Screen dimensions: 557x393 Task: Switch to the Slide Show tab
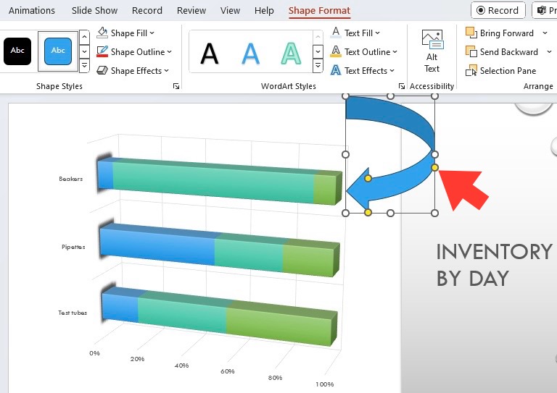94,11
